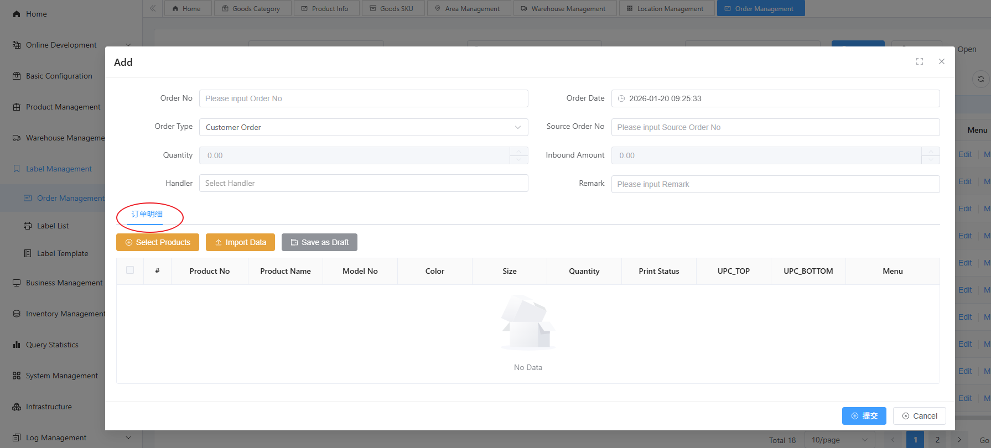Close the Add dialog with the X icon

941,61
